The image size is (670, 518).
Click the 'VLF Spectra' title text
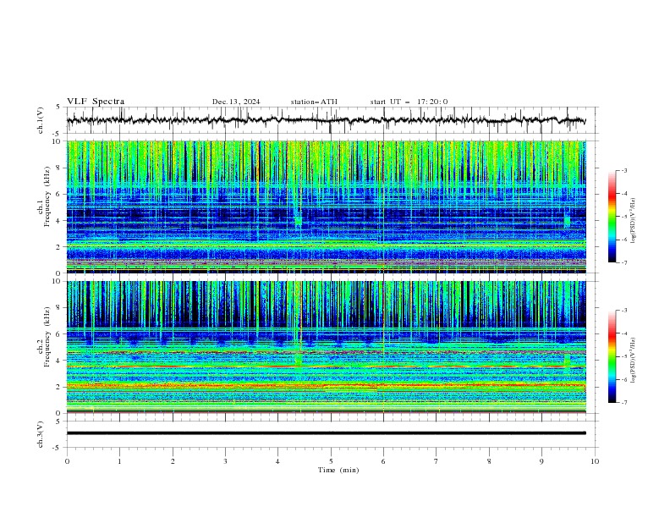tap(96, 102)
